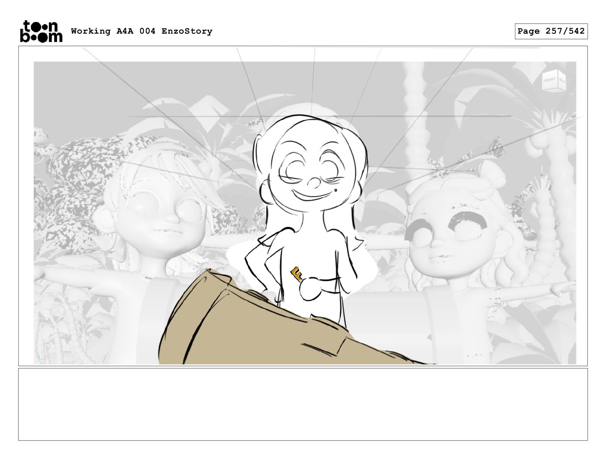Click the orange key in character's hand
The image size is (606, 468).
point(296,274)
